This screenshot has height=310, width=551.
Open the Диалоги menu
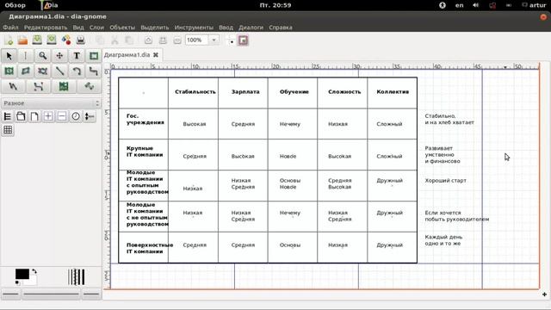[x=251, y=28]
